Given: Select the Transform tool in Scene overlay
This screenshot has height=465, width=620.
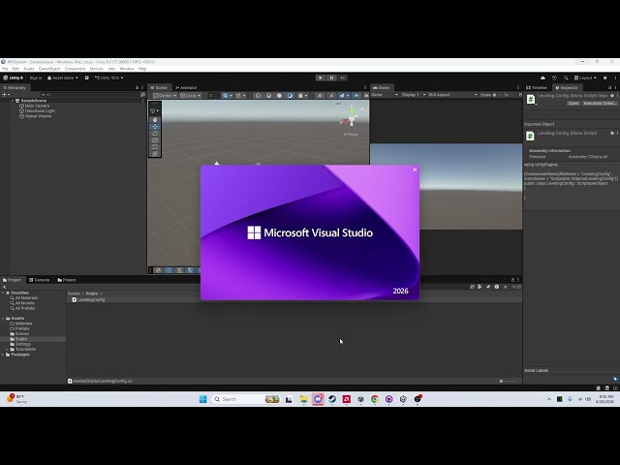Looking at the screenshot, I should tap(155, 153).
